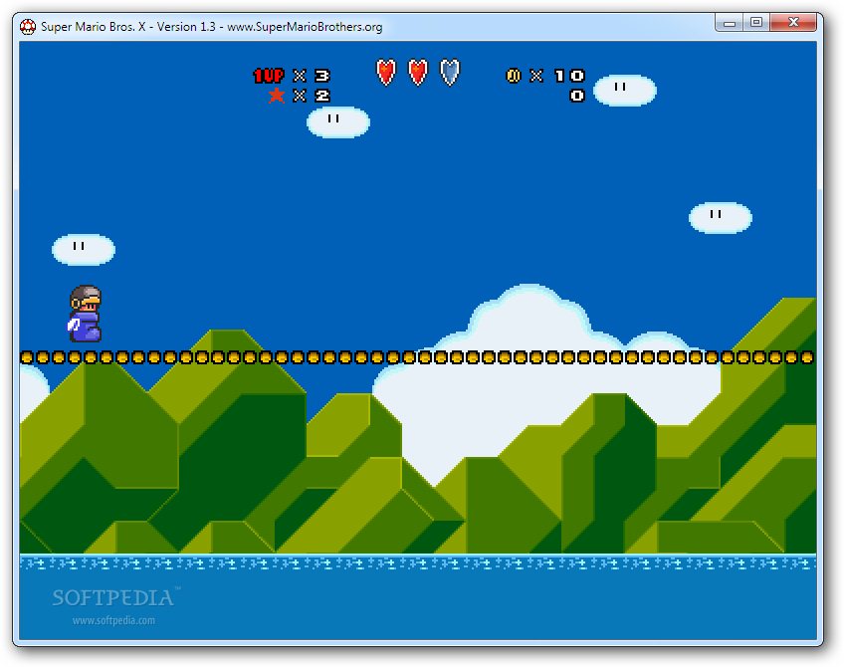Image resolution: width=844 pixels, height=667 pixels.
Task: Click the lives count number 3
Action: pos(321,76)
